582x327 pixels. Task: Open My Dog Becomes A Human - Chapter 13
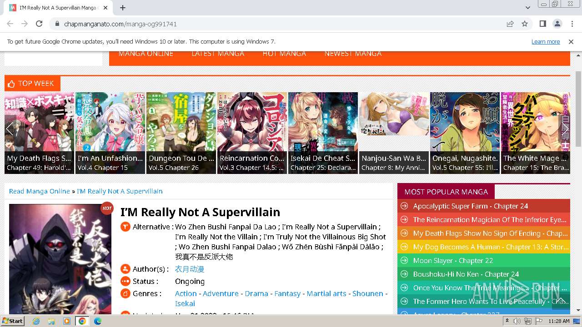tap(491, 247)
